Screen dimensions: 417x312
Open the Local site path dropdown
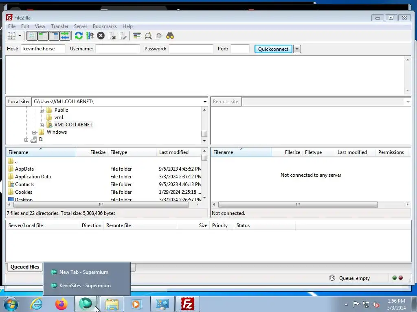pos(205,102)
